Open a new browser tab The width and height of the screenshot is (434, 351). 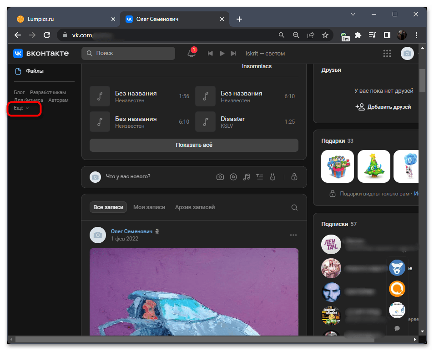click(x=239, y=19)
